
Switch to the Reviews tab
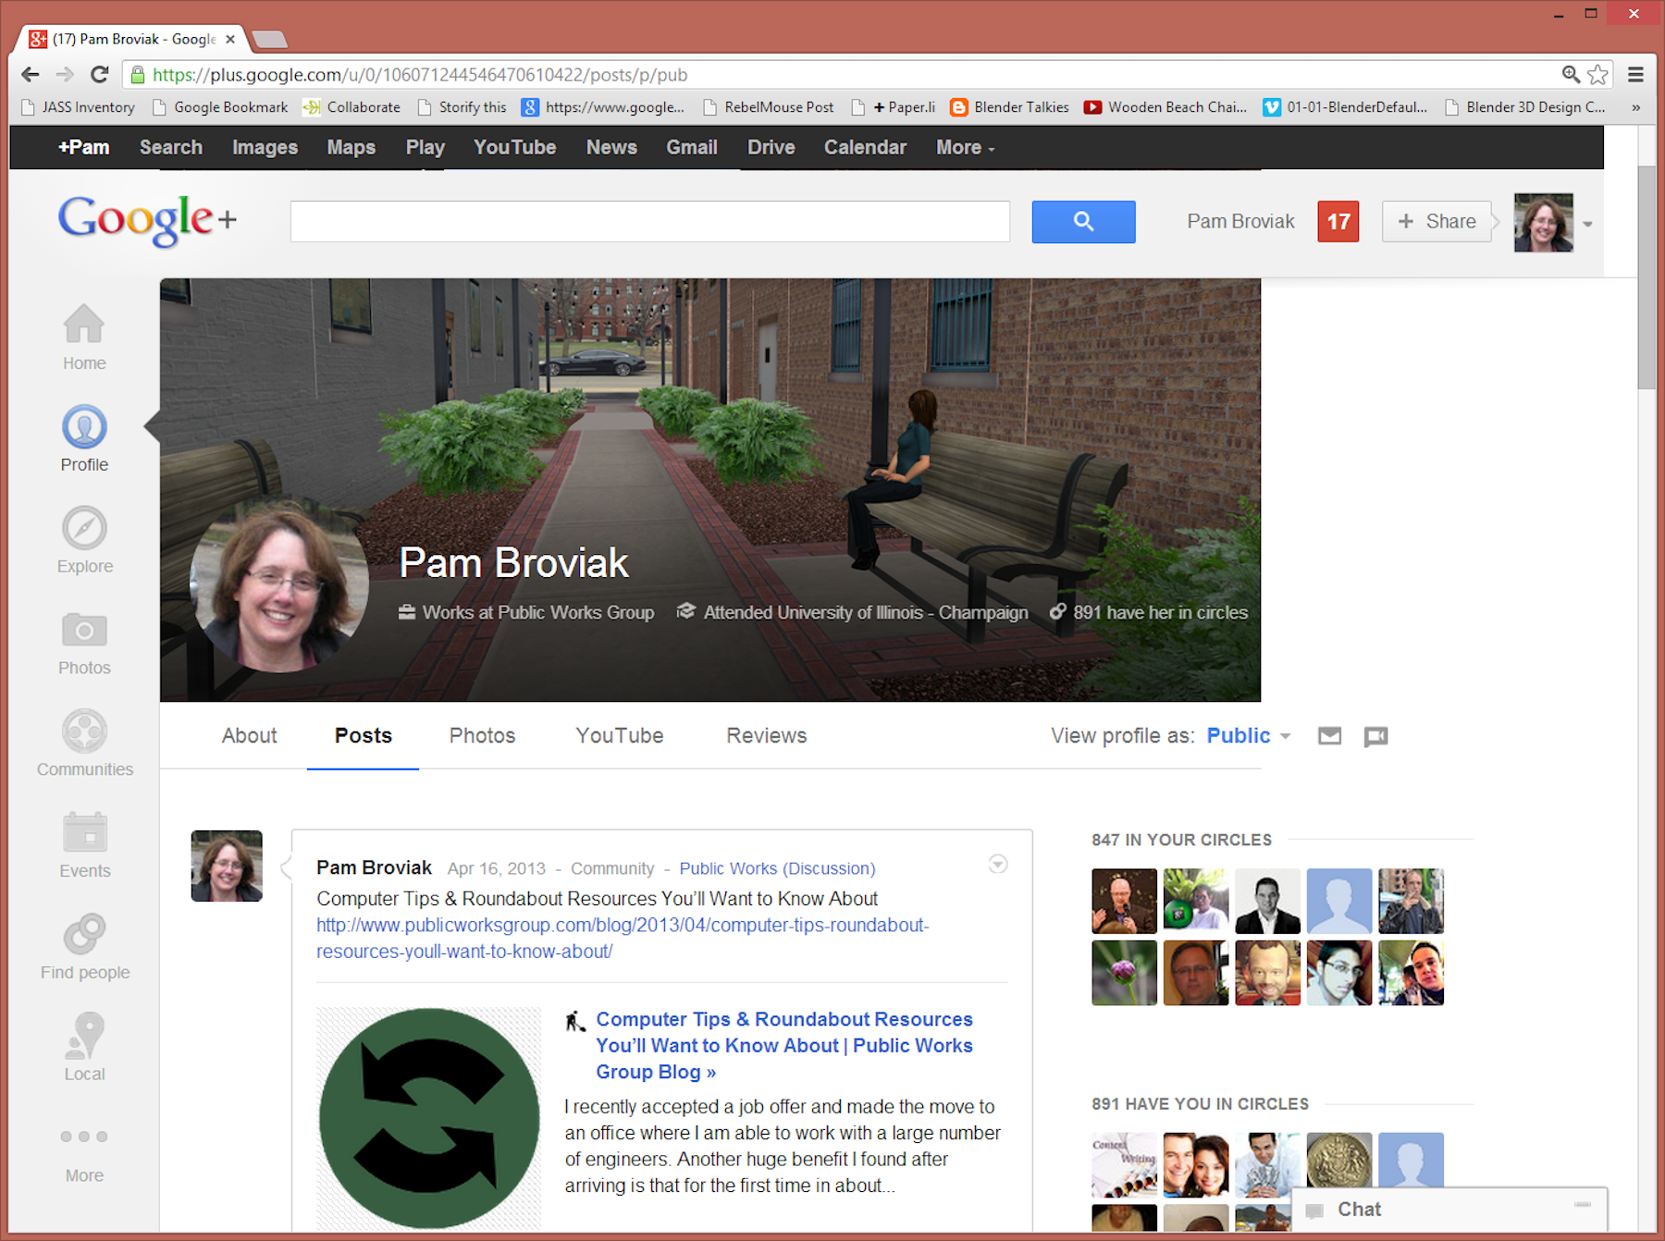(767, 736)
